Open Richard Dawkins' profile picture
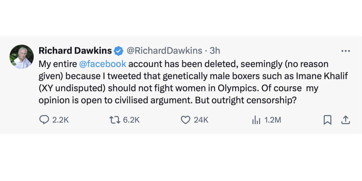The width and height of the screenshot is (362, 181). [x=22, y=57]
